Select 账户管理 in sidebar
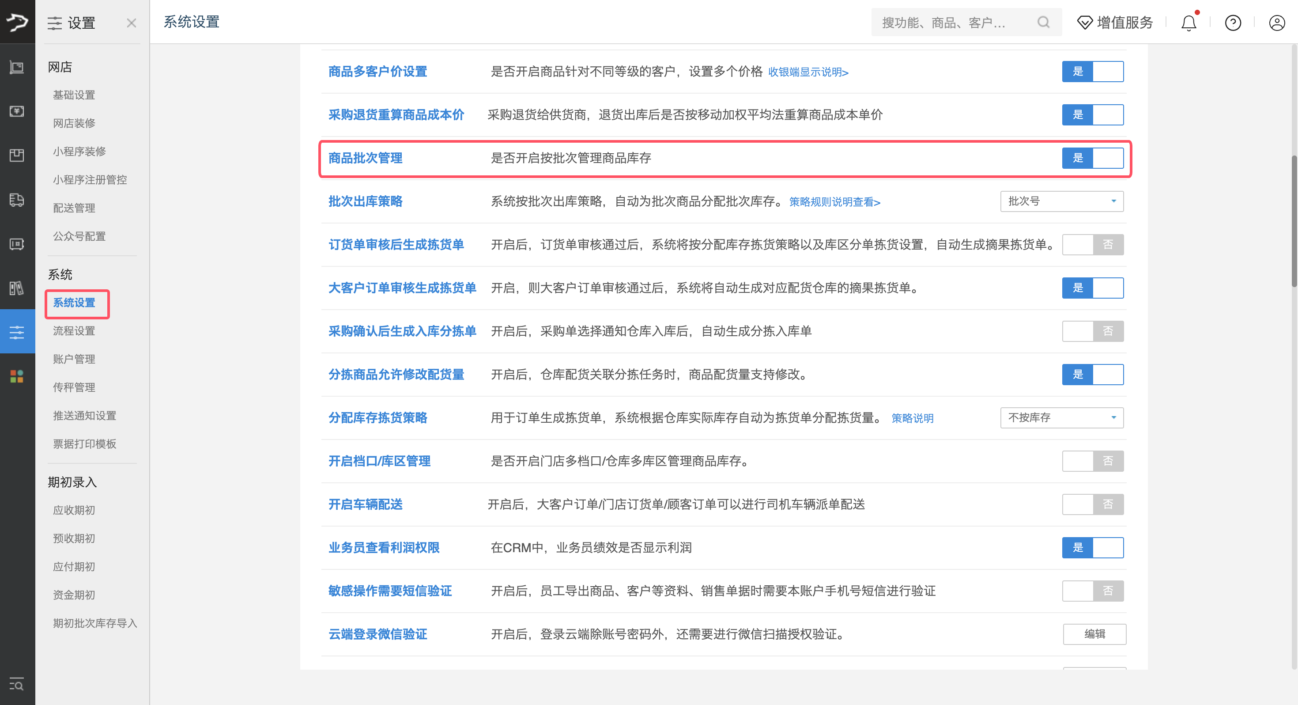 74,359
